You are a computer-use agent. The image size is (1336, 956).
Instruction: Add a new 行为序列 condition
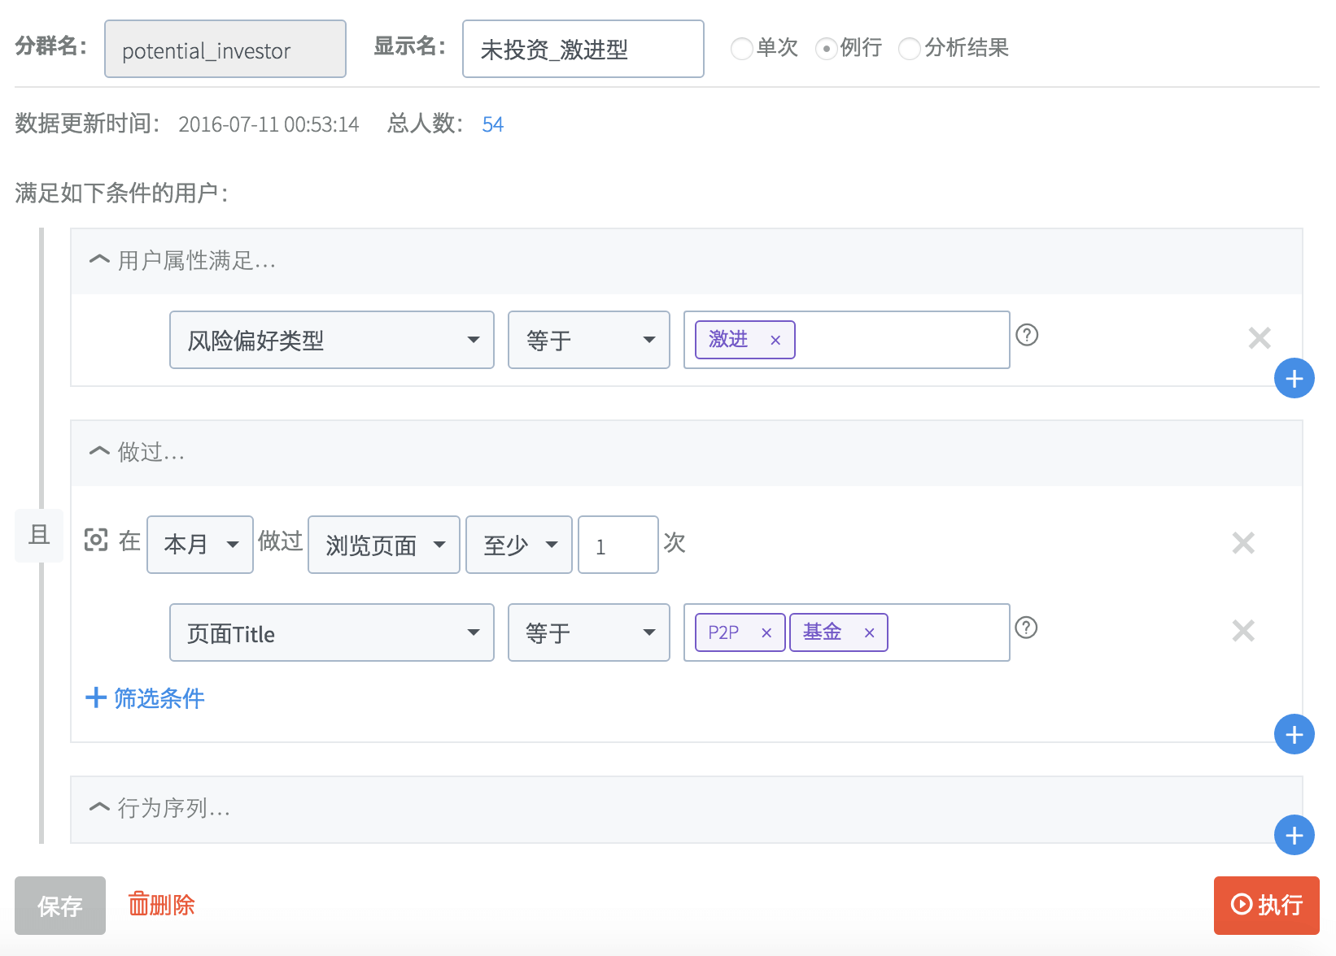pyautogui.click(x=1294, y=836)
